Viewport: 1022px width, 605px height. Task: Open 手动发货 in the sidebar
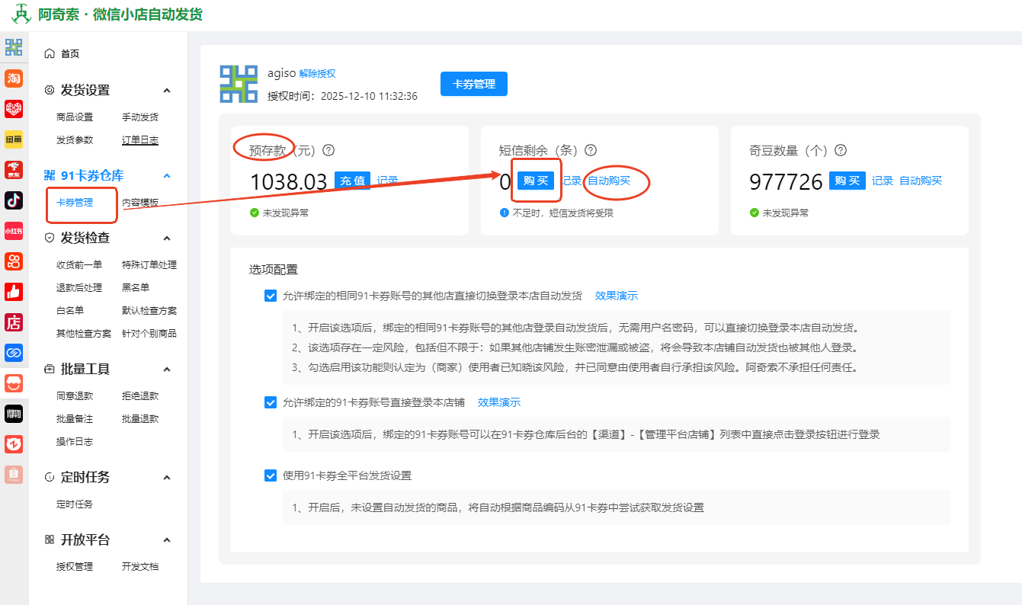140,117
